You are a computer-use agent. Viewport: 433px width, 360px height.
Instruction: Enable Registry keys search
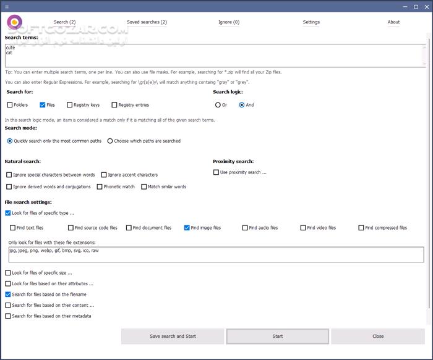click(69, 105)
